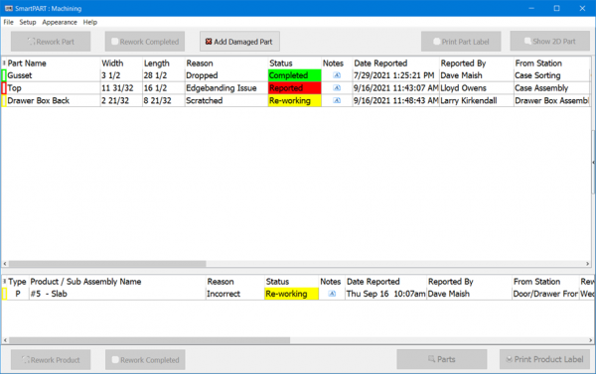This screenshot has height=374, width=596.
Task: Click the parts table Reason column header
Action: point(226,63)
